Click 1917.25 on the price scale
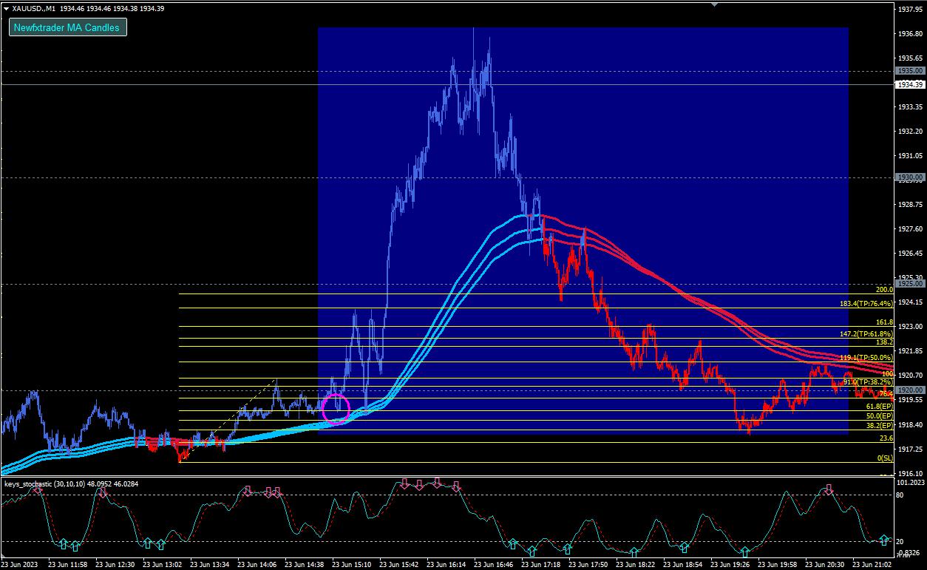The height and width of the screenshot is (570, 927). 910,449
